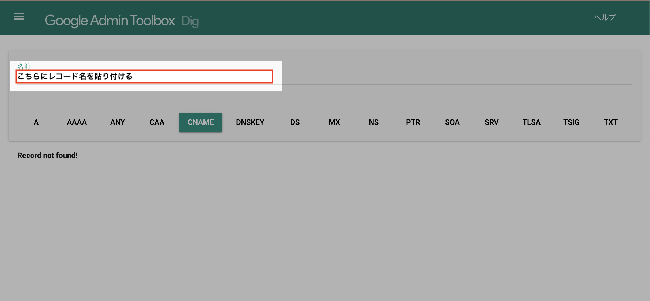Select the DS record type
The image size is (650, 301).
[295, 122]
